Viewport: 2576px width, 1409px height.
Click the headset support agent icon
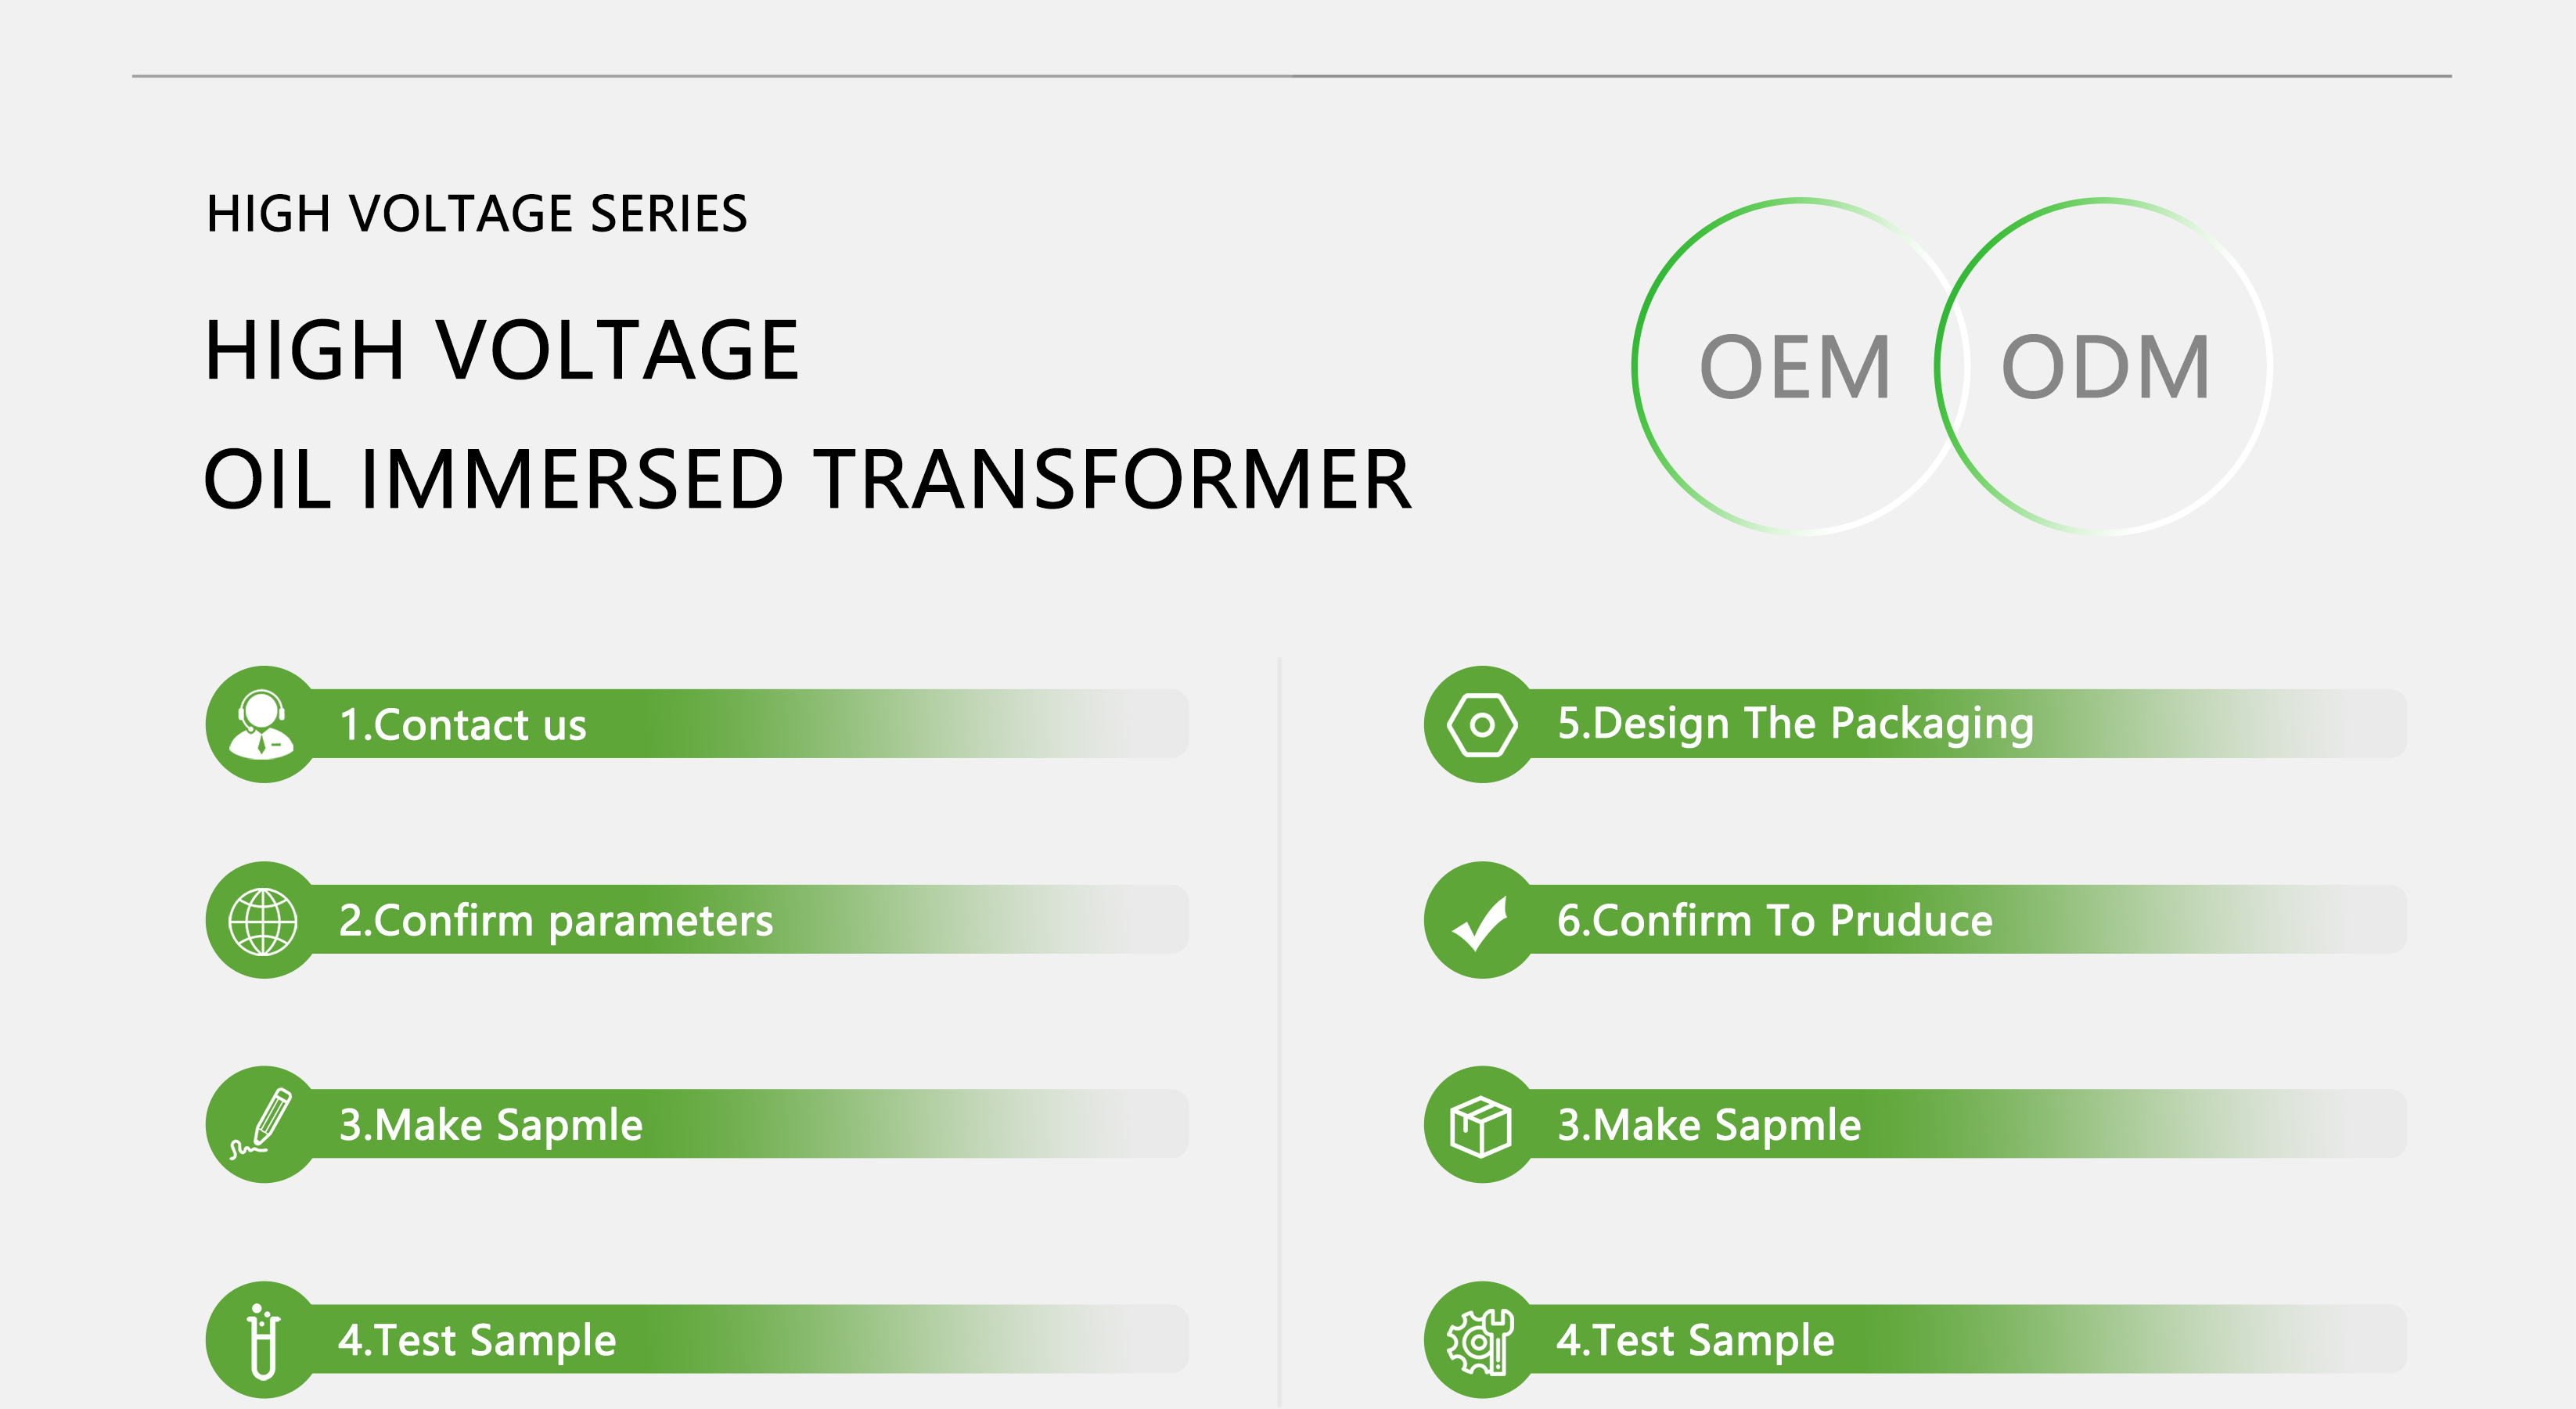[262, 724]
